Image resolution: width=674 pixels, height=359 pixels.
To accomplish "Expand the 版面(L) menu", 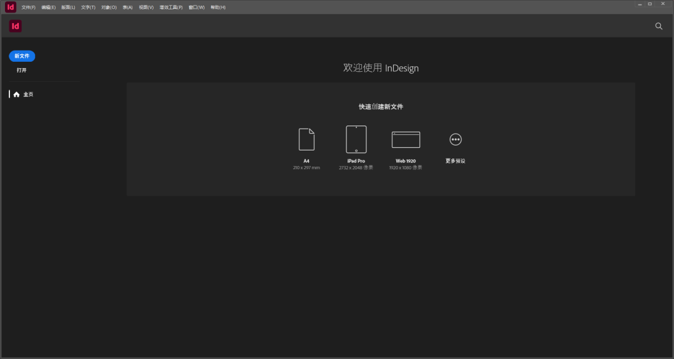I will [68, 7].
